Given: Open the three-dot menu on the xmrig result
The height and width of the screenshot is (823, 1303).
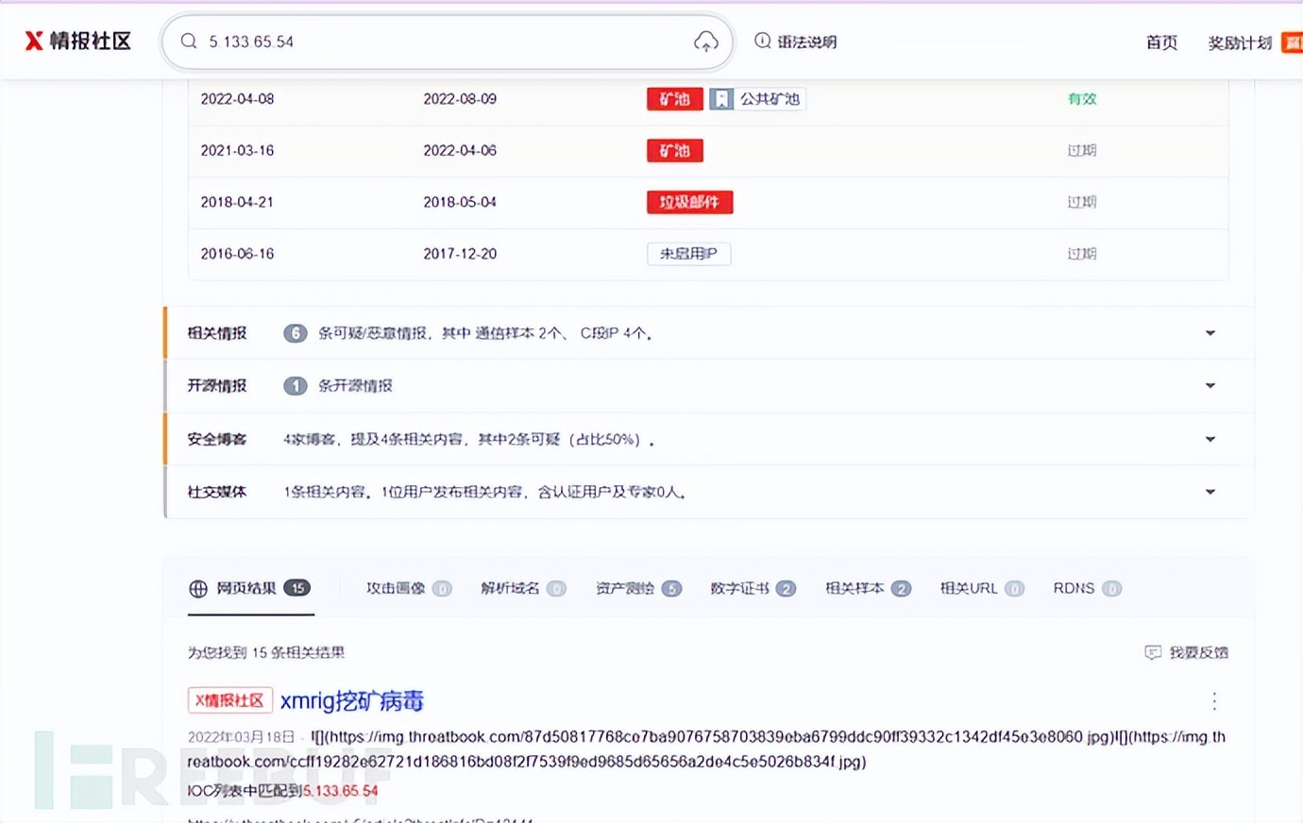Looking at the screenshot, I should coord(1213,701).
